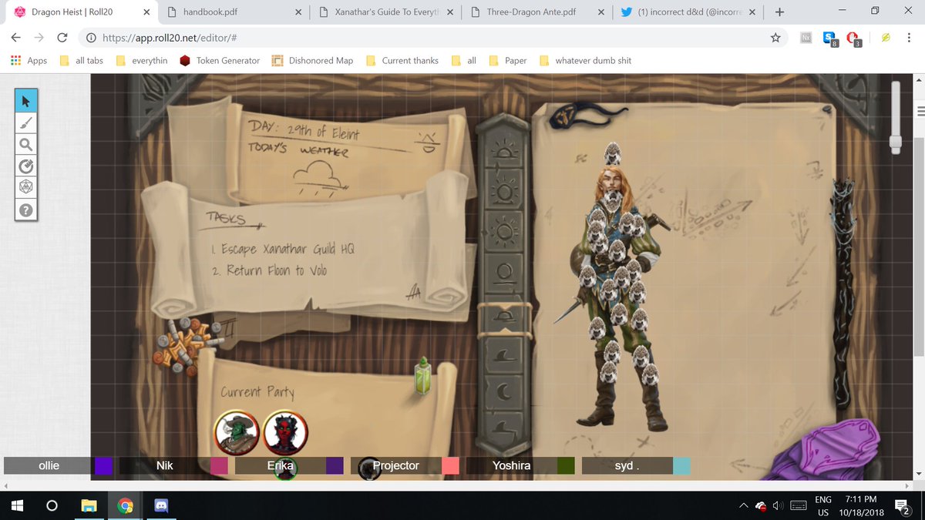This screenshot has width=925, height=520.
Task: Open Chrome three-dot menu
Action: pos(910,38)
